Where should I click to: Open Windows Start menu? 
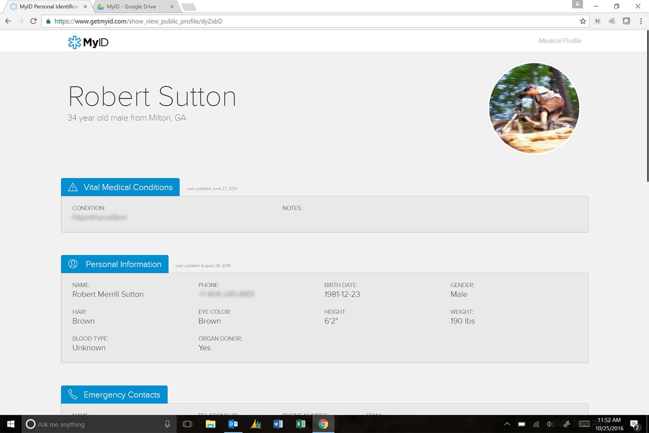pos(10,424)
